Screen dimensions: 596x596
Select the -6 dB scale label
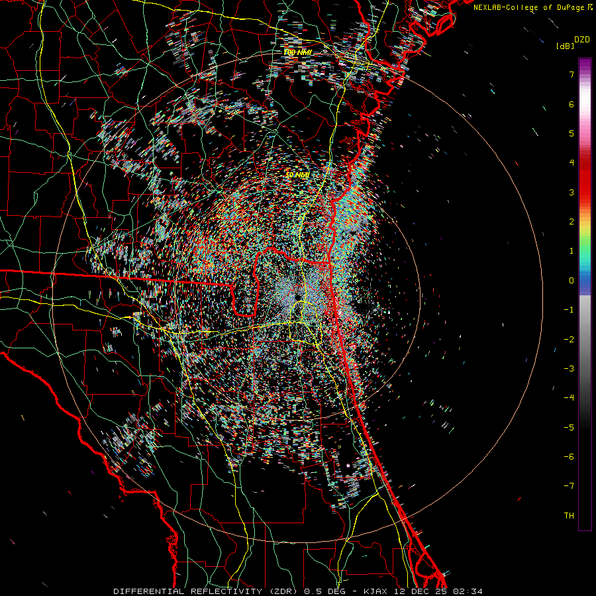[569, 457]
